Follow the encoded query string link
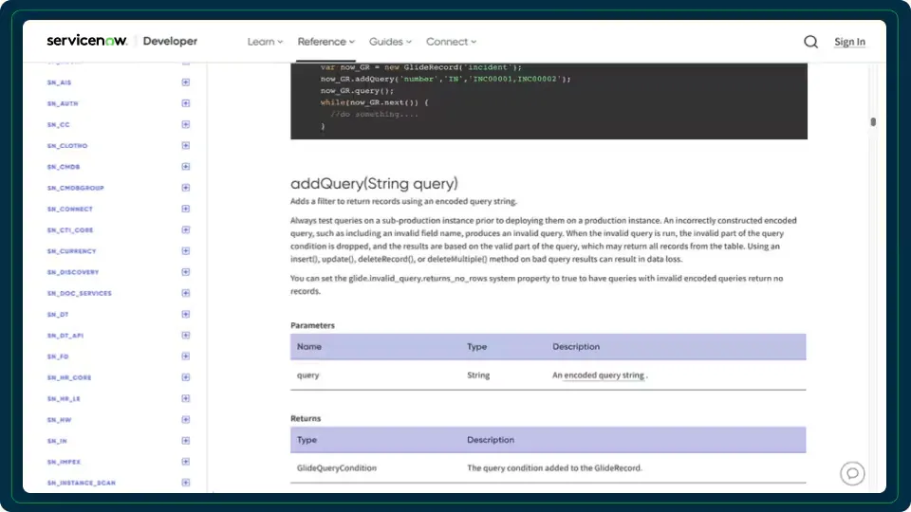The image size is (911, 512). [x=604, y=375]
